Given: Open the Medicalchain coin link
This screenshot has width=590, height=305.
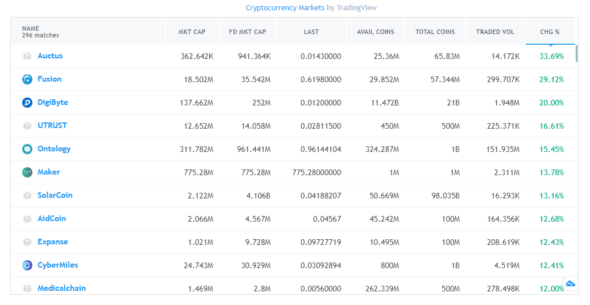Looking at the screenshot, I should pos(61,288).
